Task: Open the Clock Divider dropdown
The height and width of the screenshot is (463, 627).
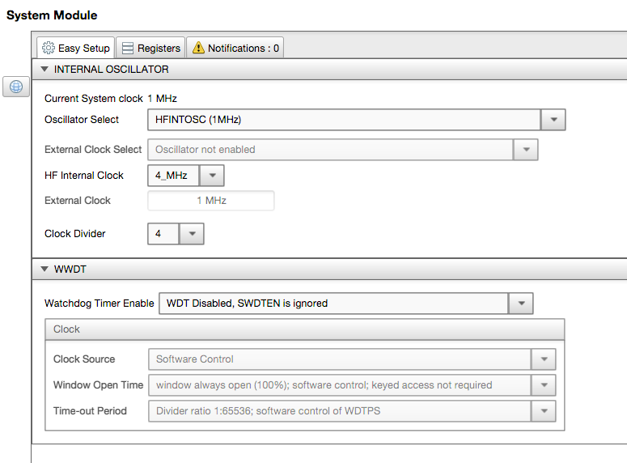Action: coord(192,234)
